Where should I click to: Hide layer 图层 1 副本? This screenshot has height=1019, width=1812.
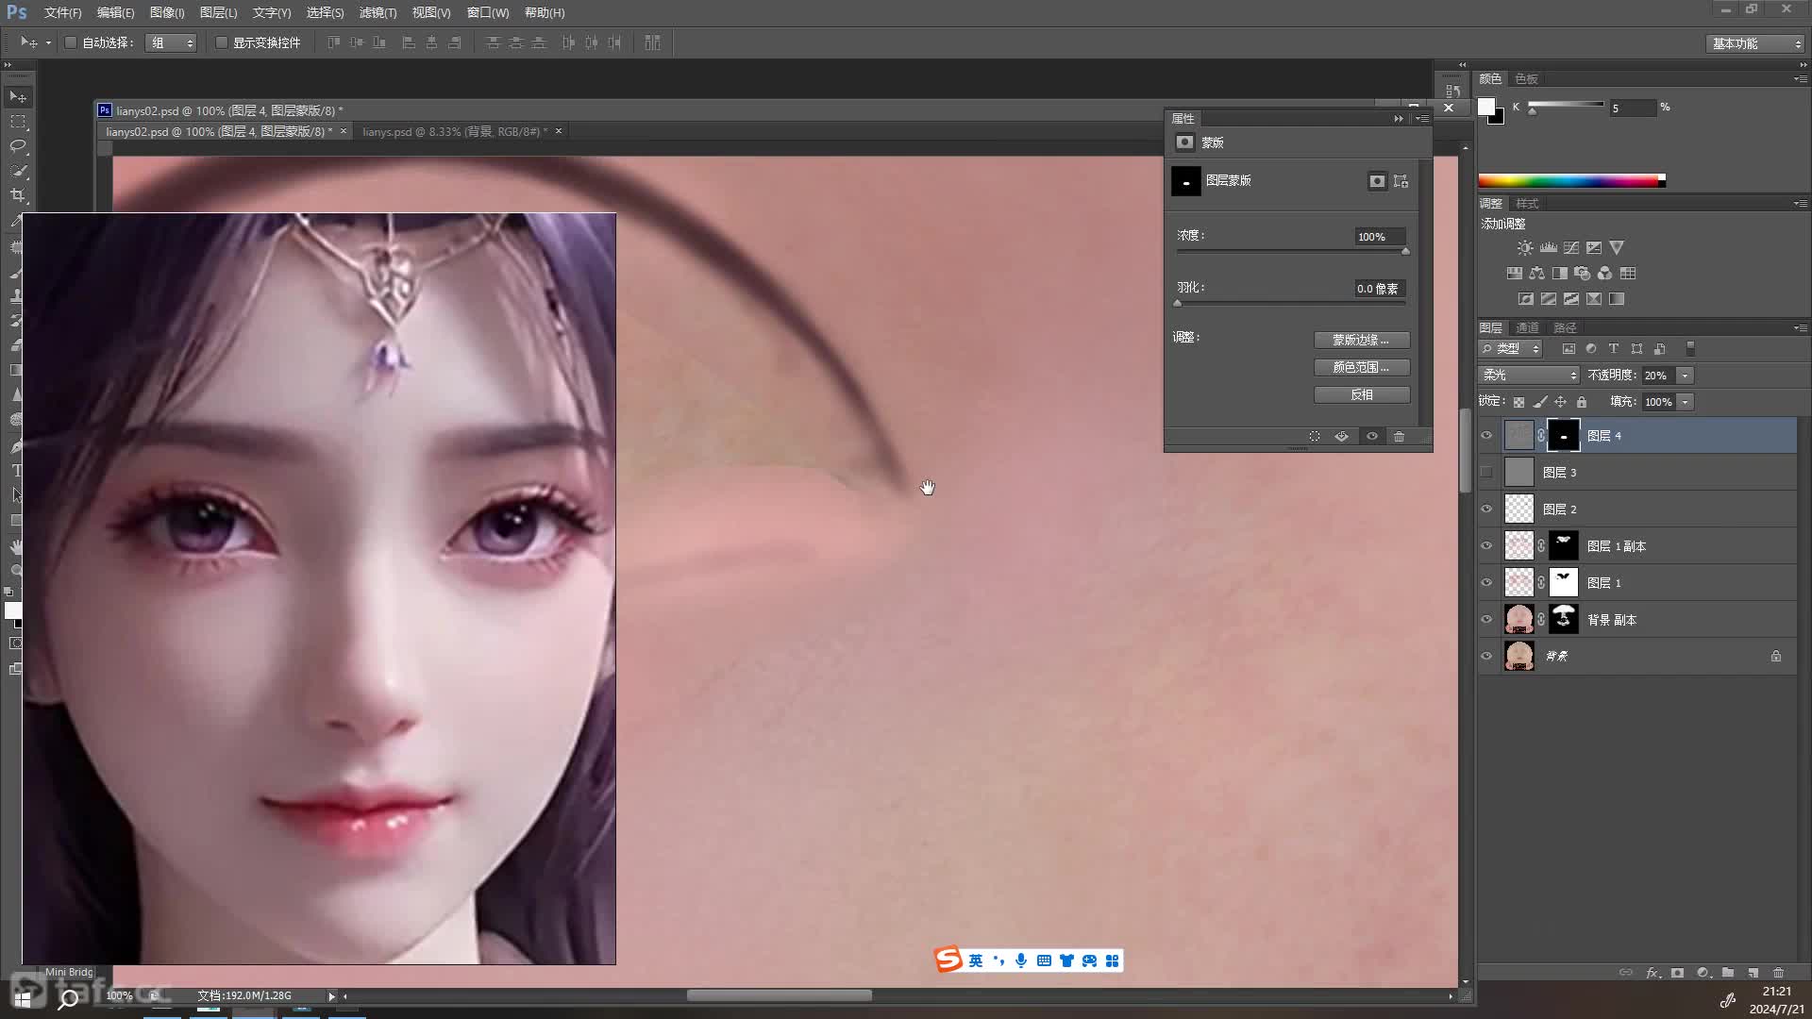coord(1487,546)
